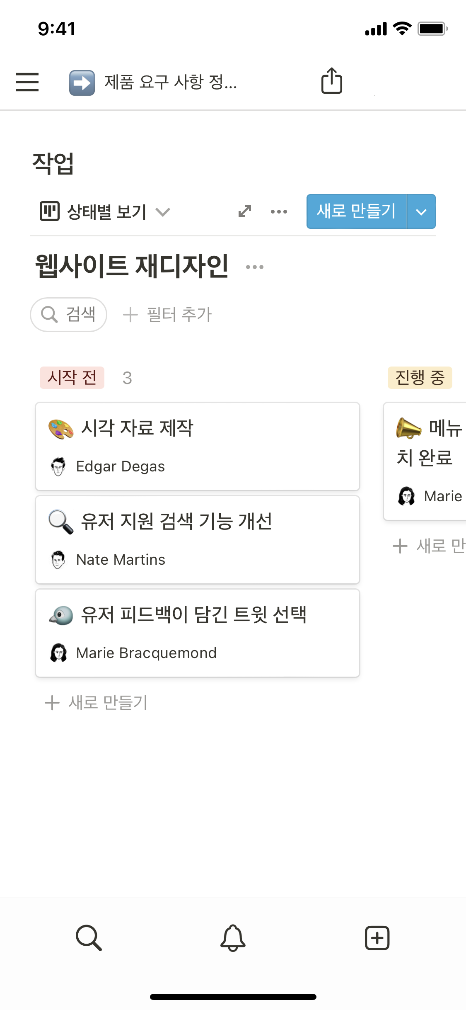Open the 새로 만들기 dropdown arrow
This screenshot has height=1010, width=466.
coord(421,211)
